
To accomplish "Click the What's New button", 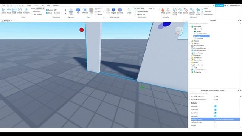I will tap(219, 5).
